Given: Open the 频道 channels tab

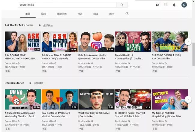Looking at the screenshot, I should tap(96, 14).
